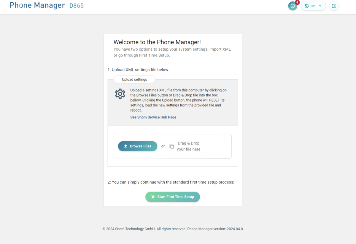
Task: Open the 'en' language selector
Action: click(313, 6)
